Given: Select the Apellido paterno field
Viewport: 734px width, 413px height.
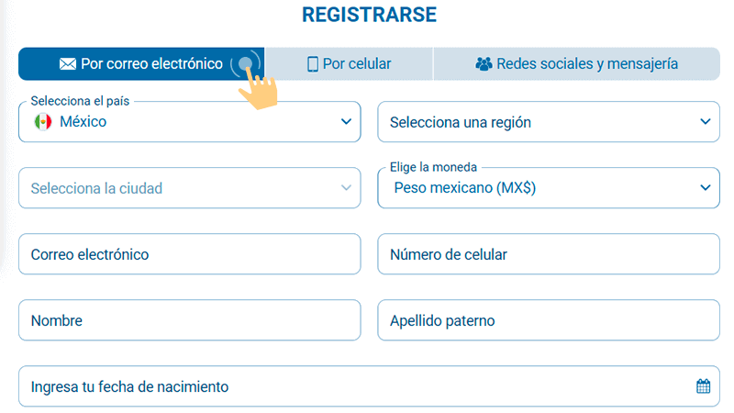Looking at the screenshot, I should pos(548,321).
